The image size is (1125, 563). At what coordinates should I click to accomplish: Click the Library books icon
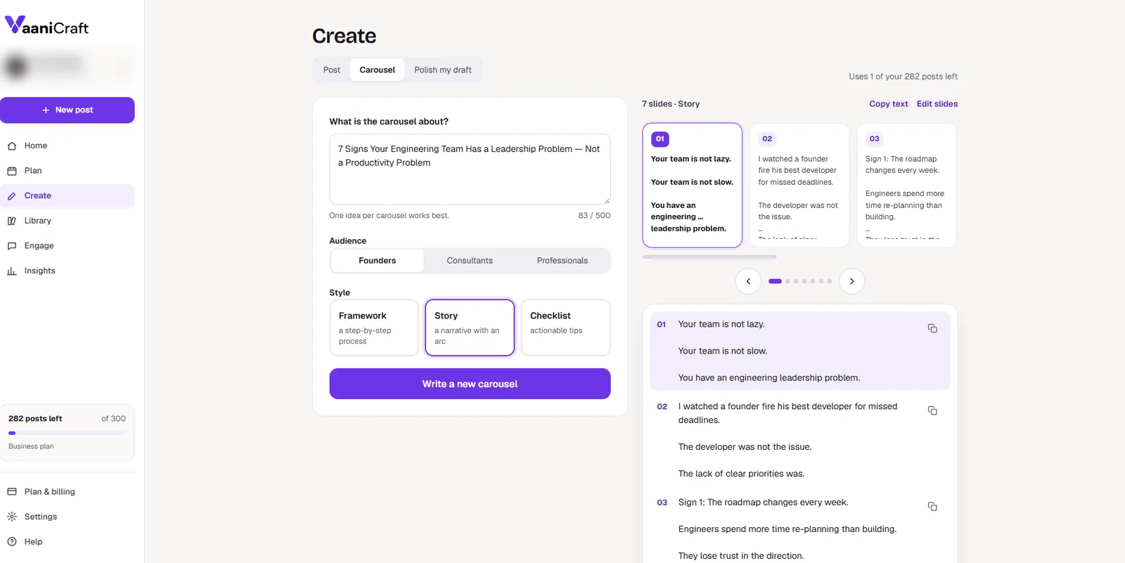click(x=12, y=221)
